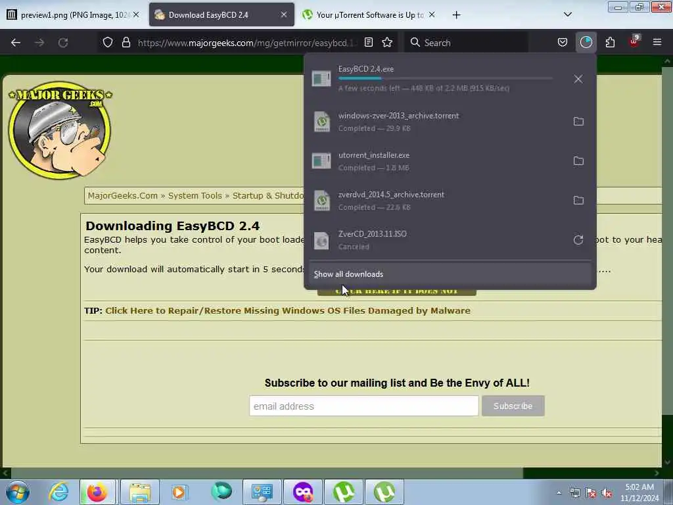Open tracking protection shield info
The image size is (673, 505).
108,43
